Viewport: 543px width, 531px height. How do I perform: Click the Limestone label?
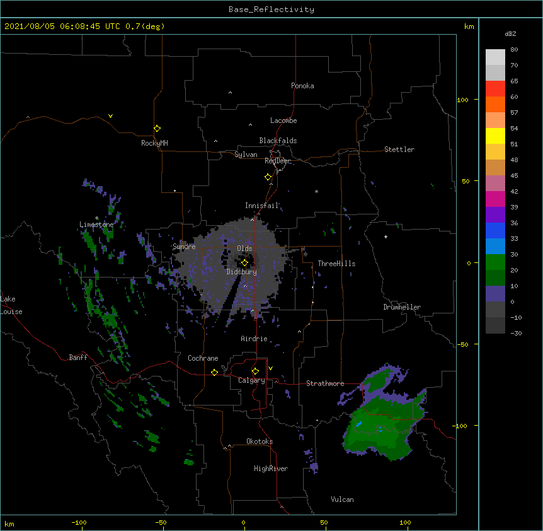point(96,225)
